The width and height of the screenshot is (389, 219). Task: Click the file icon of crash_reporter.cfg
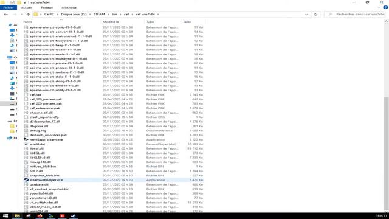[26, 117]
